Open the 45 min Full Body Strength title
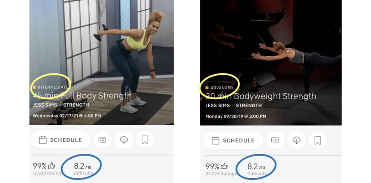This screenshot has height=183, width=371. pyautogui.click(x=82, y=96)
